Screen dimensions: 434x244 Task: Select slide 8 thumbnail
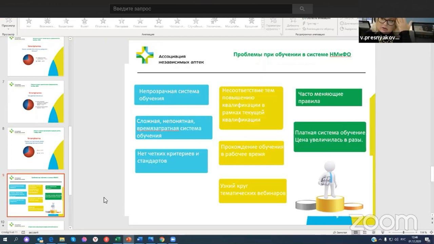pos(36,148)
